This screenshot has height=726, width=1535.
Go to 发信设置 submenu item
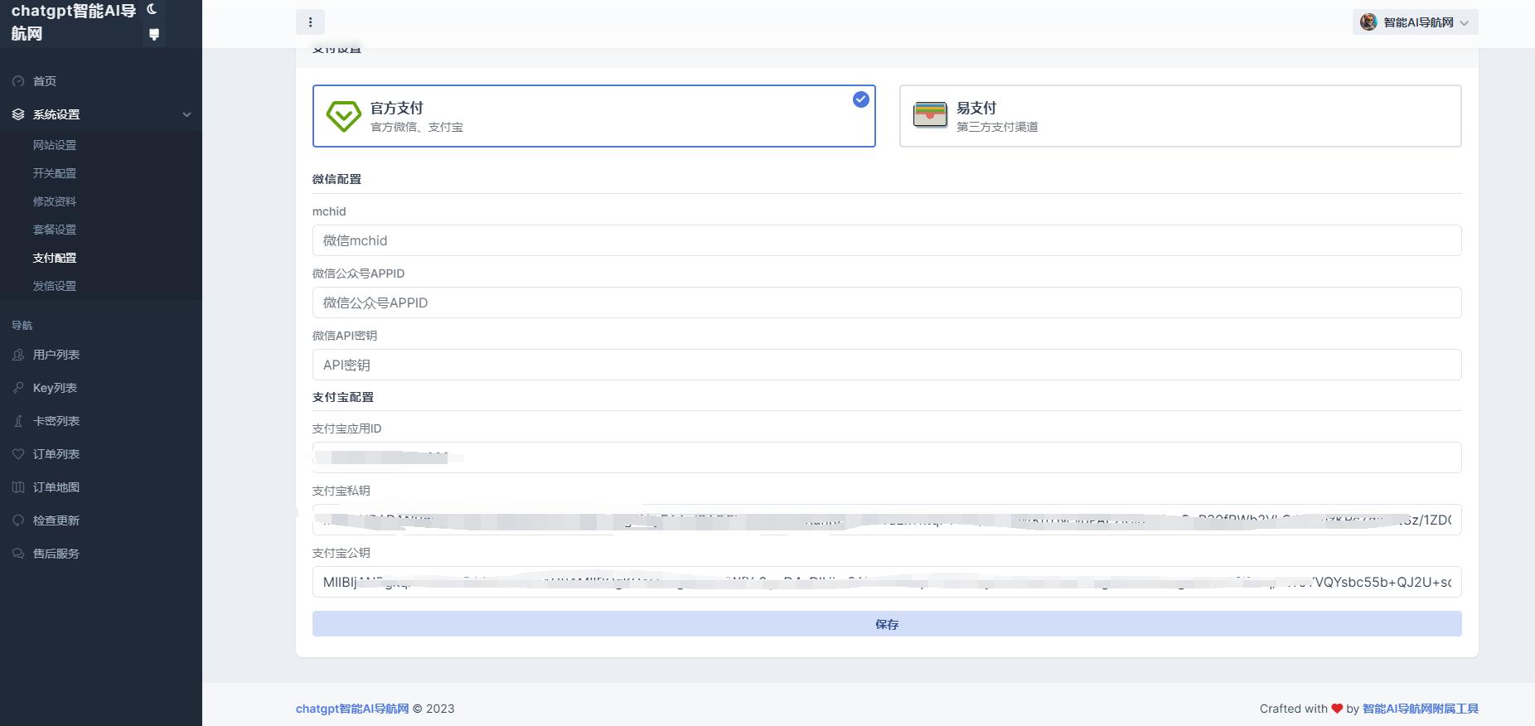(55, 286)
